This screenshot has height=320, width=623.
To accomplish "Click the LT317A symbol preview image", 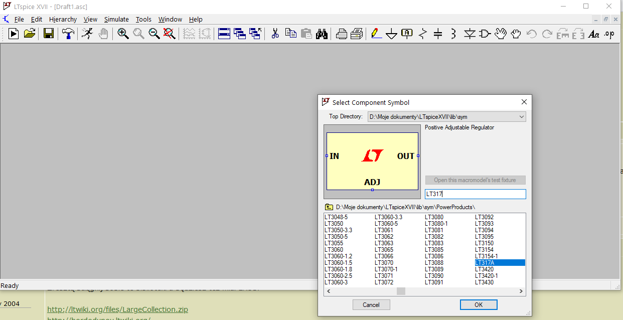I will tap(372, 162).
